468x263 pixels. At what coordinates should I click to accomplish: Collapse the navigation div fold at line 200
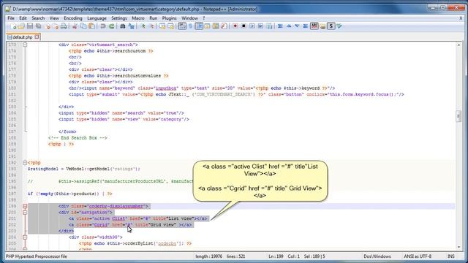tap(25, 213)
